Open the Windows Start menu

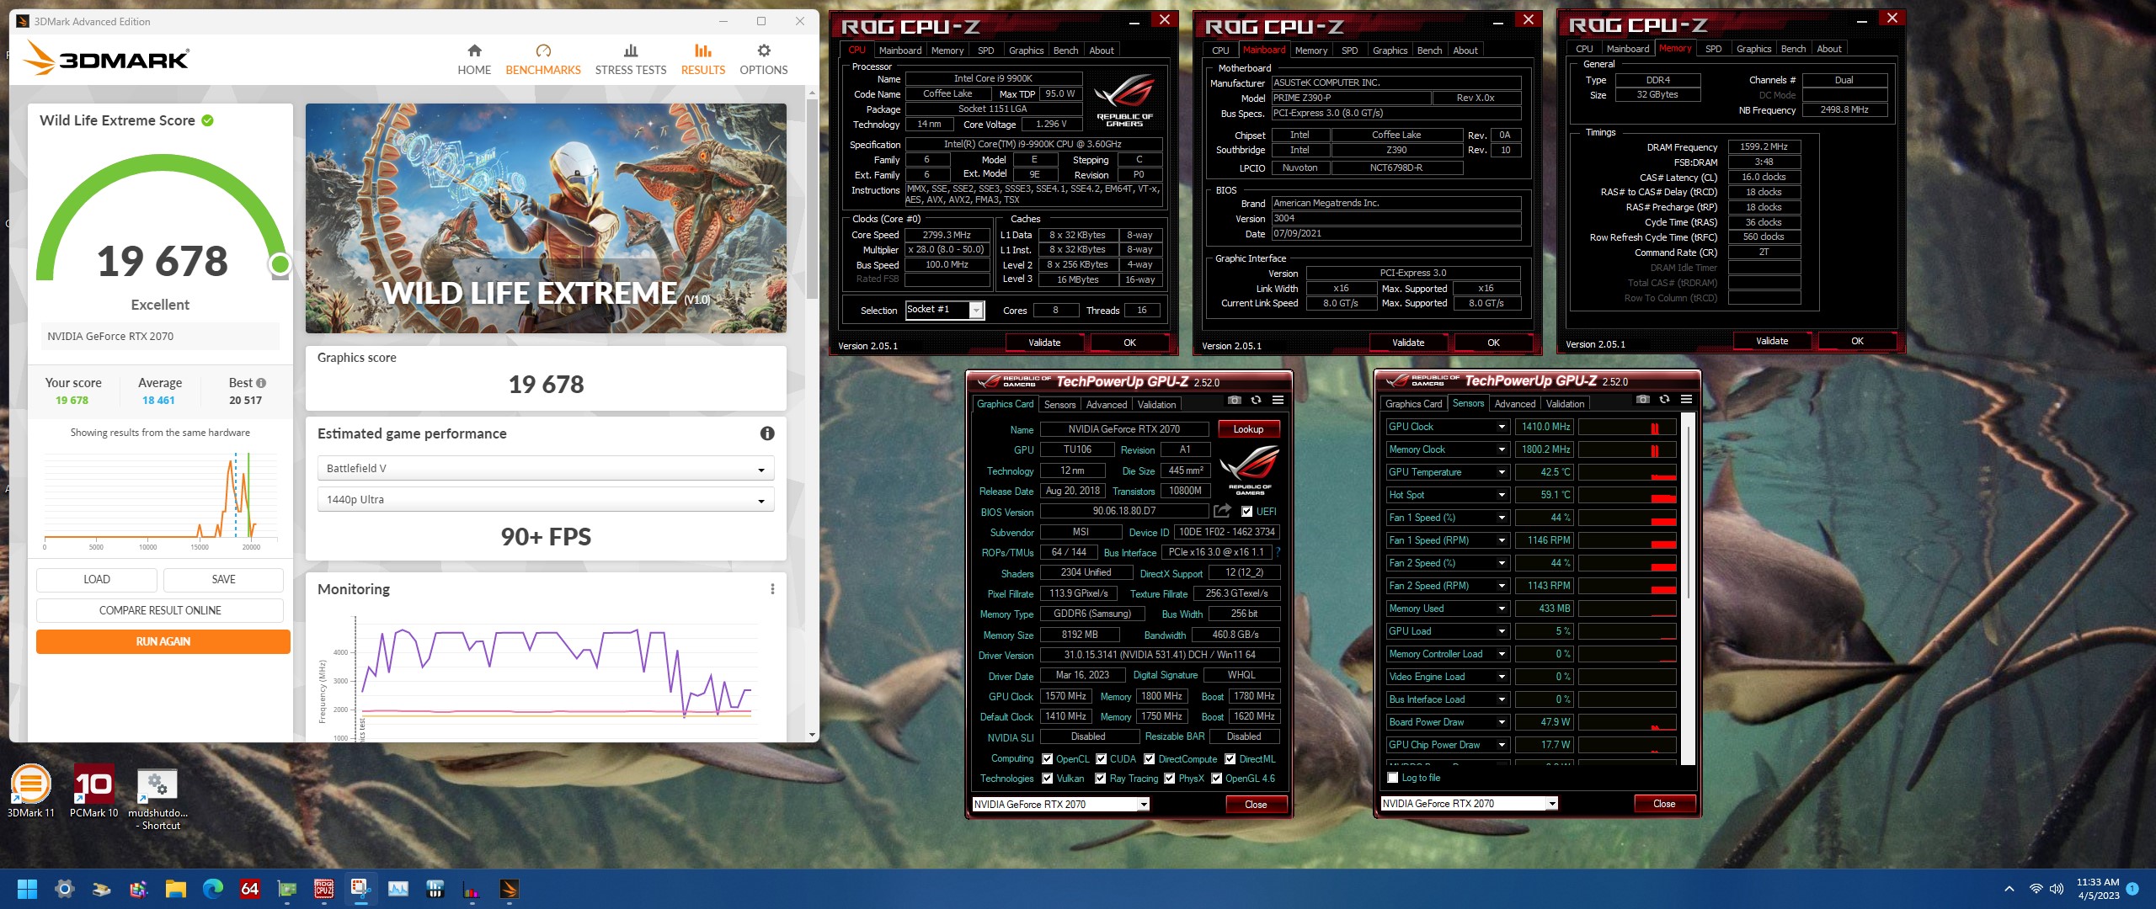click(27, 889)
